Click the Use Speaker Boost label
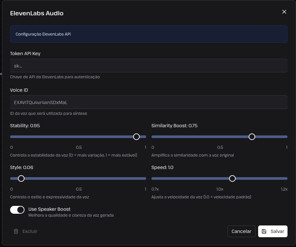This screenshot has width=296, height=247. point(49,209)
